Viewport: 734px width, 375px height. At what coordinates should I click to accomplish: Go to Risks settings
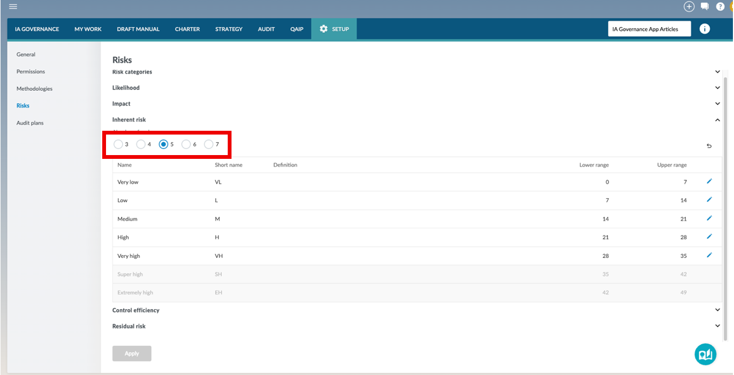coord(23,106)
